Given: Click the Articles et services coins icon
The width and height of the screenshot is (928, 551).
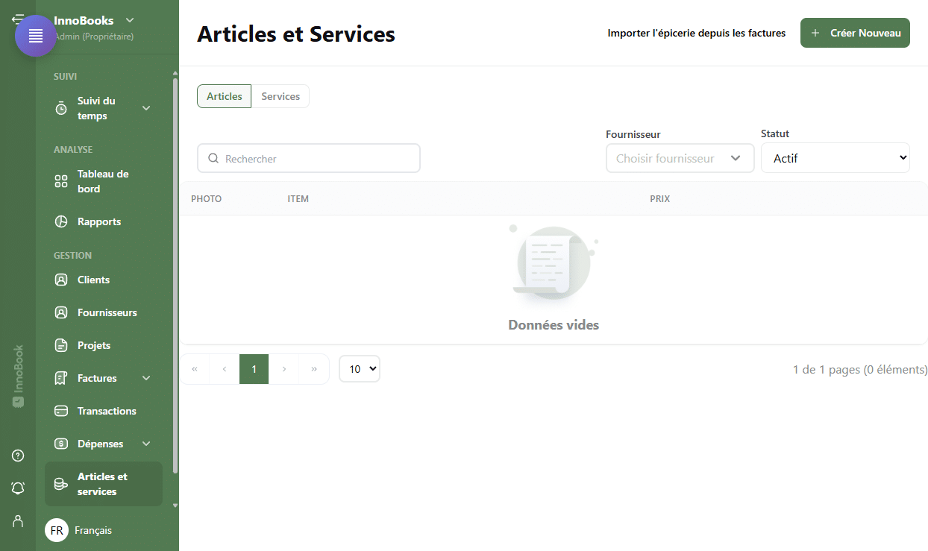Looking at the screenshot, I should 61,484.
